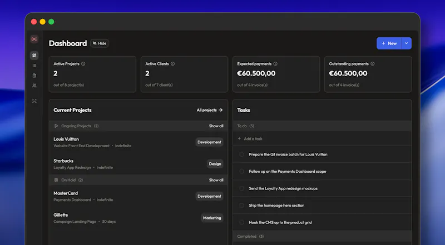Open the list view icon in sidebar
The image size is (445, 245).
coord(34,66)
